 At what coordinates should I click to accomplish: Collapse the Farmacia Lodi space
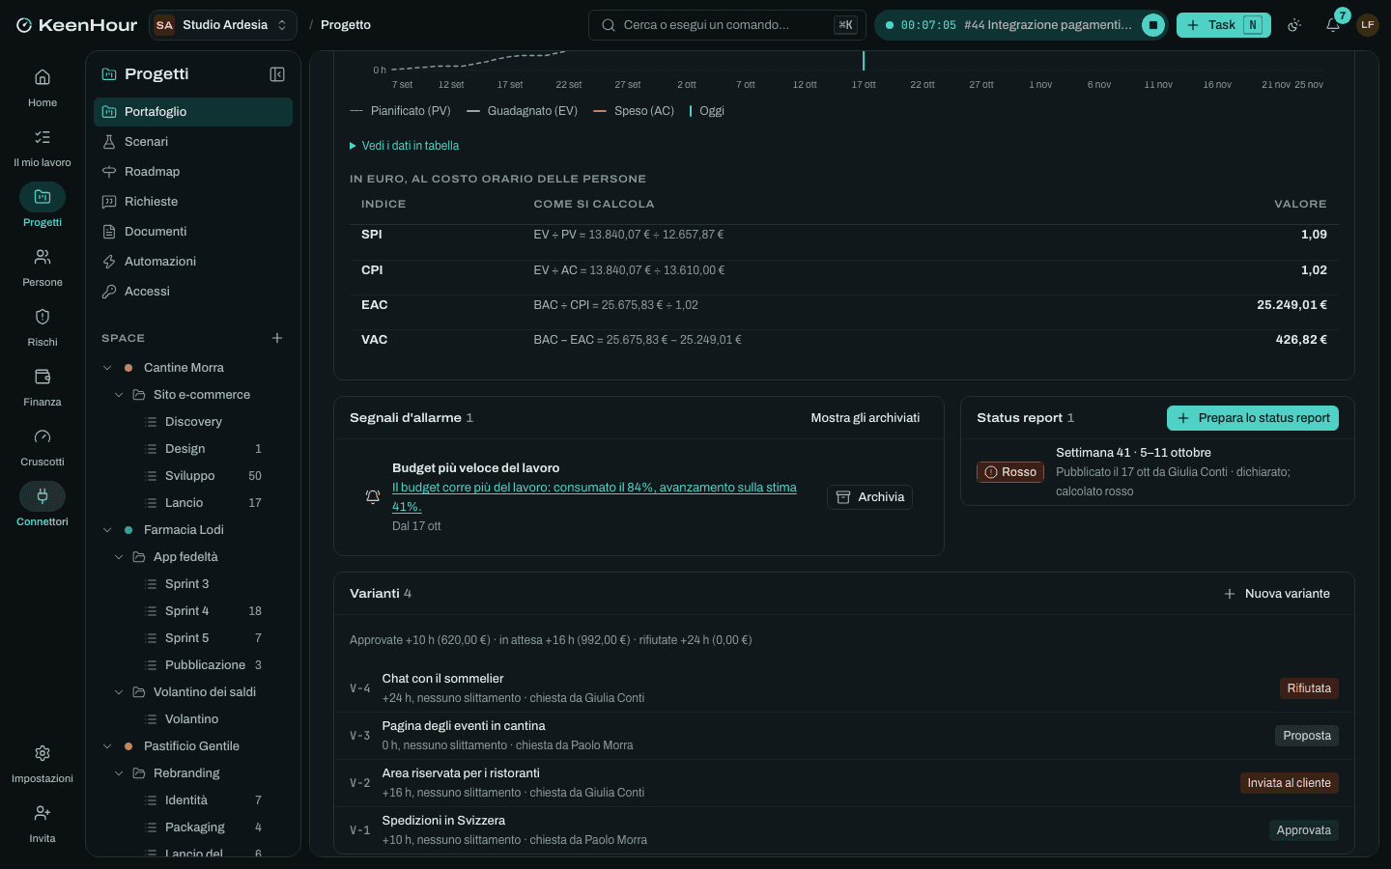click(107, 530)
